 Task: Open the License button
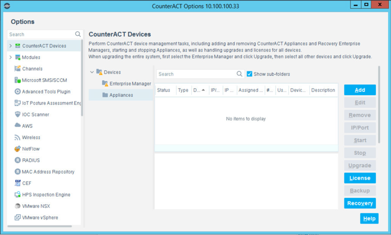360,178
